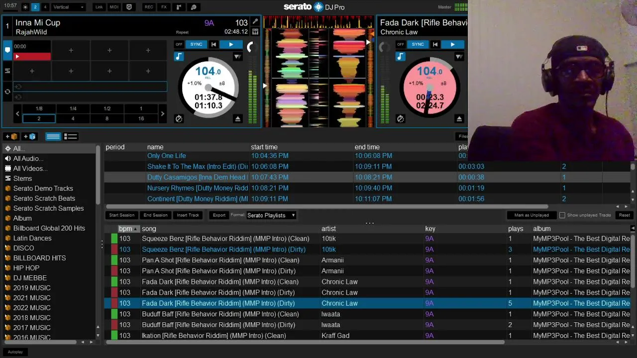Open the Serato Playlists format dropdown
The width and height of the screenshot is (637, 358).
click(x=271, y=215)
